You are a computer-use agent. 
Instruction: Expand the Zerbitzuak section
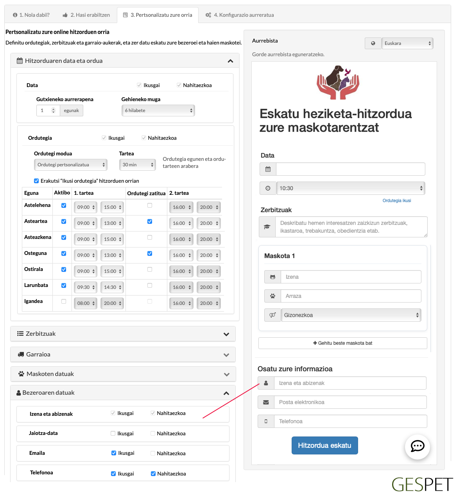[x=226, y=334]
